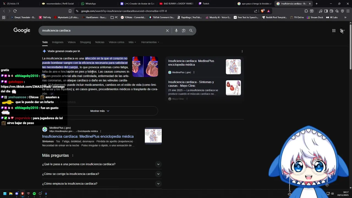Switch to 'BAD BUNNY x DADDY YANKEE' tab
The height and width of the screenshot is (198, 352).
tap(177, 4)
